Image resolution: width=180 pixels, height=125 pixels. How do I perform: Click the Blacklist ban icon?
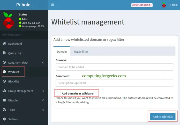tap(4, 81)
